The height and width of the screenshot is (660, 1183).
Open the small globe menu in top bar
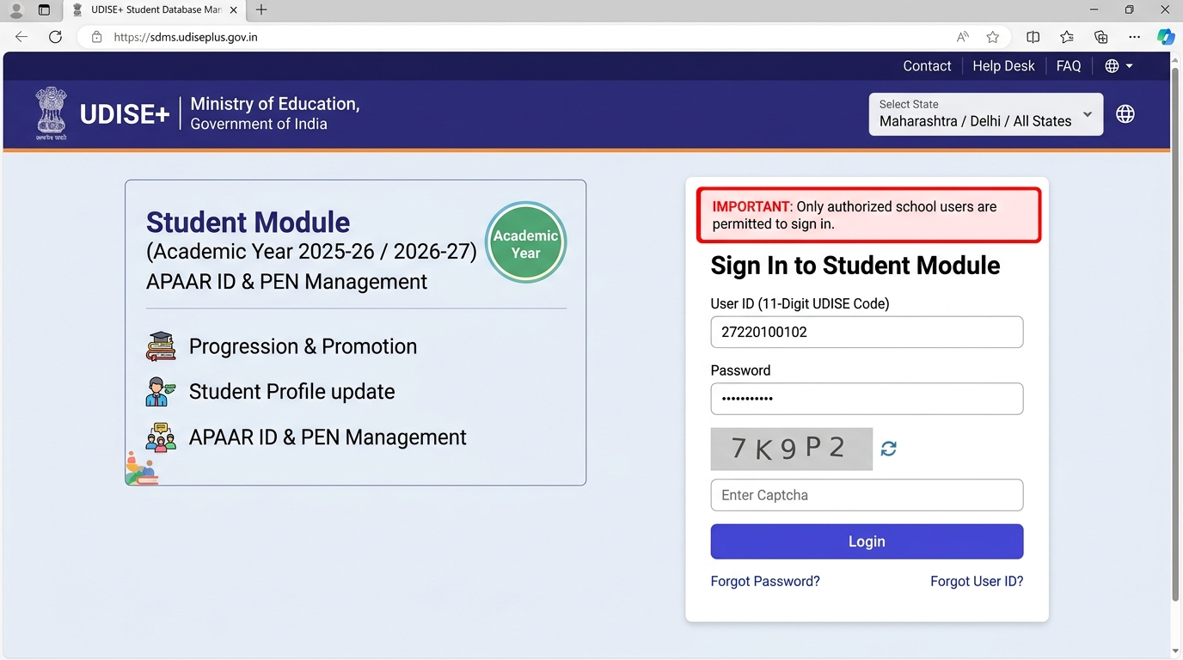pos(1119,66)
